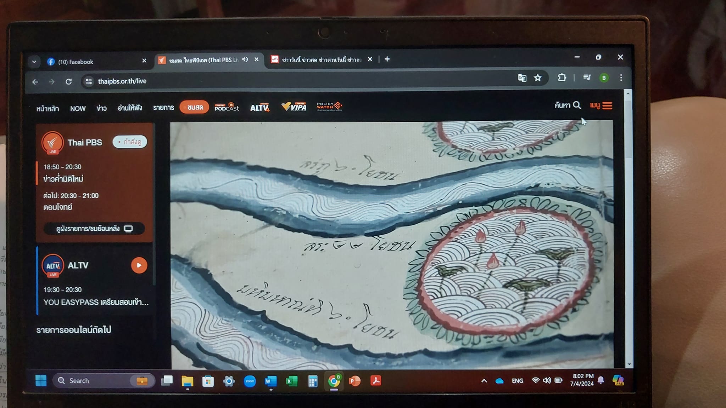View site information for thaipbs.or.th

[x=89, y=81]
